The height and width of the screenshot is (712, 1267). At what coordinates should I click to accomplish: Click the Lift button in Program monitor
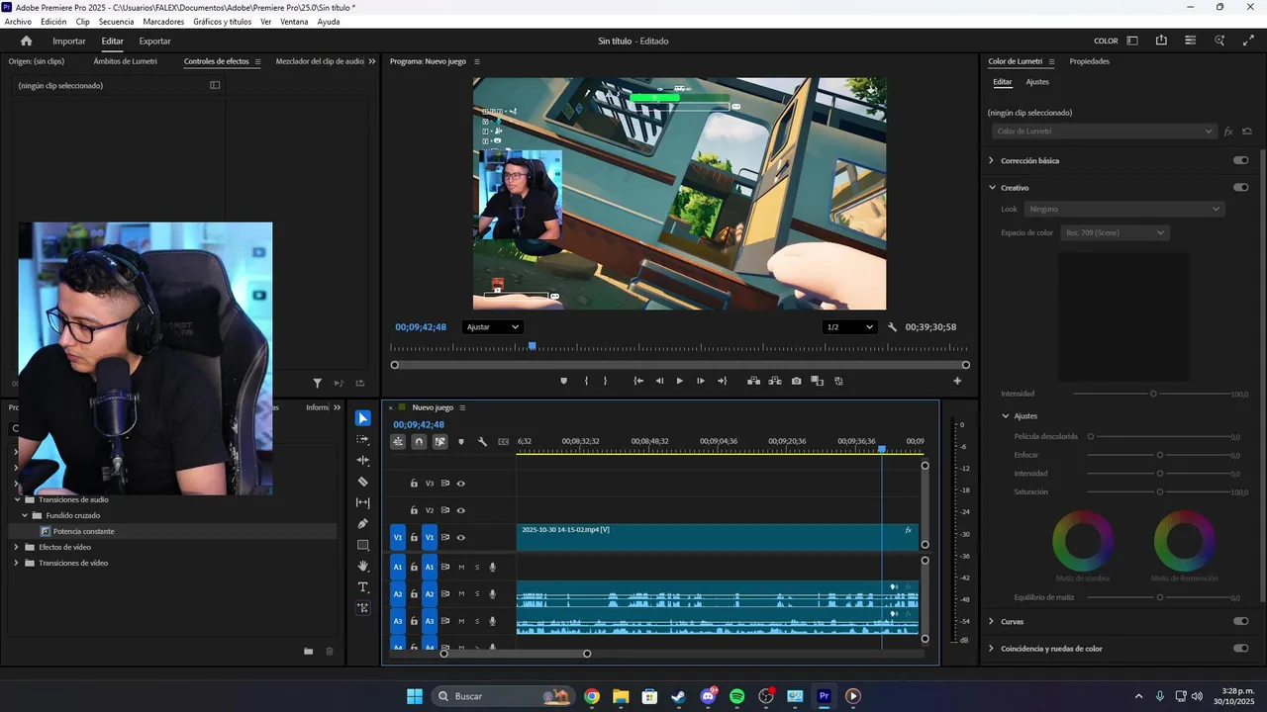tap(753, 381)
